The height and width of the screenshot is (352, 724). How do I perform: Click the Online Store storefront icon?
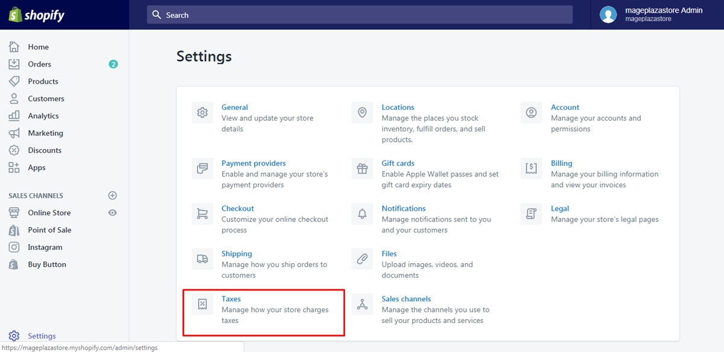coord(14,213)
